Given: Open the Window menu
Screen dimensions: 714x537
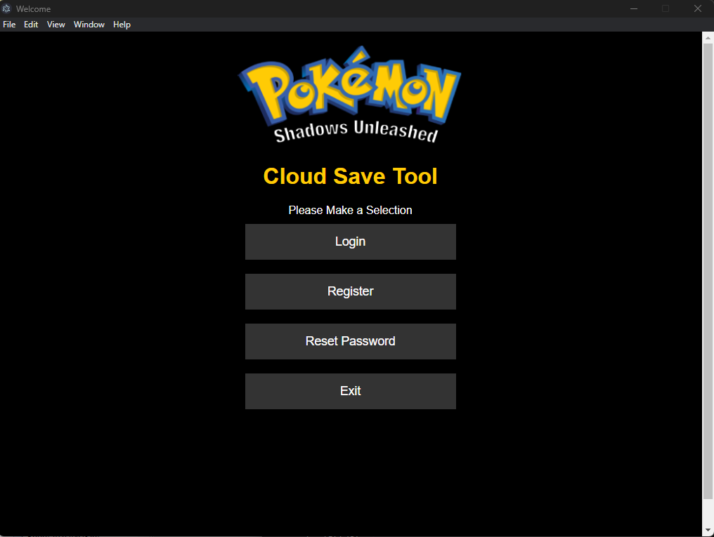Looking at the screenshot, I should [89, 25].
